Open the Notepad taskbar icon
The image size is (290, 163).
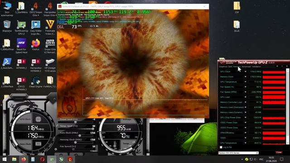(x=33, y=159)
